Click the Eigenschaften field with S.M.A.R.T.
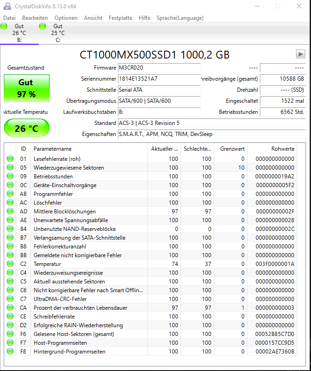 [211, 134]
